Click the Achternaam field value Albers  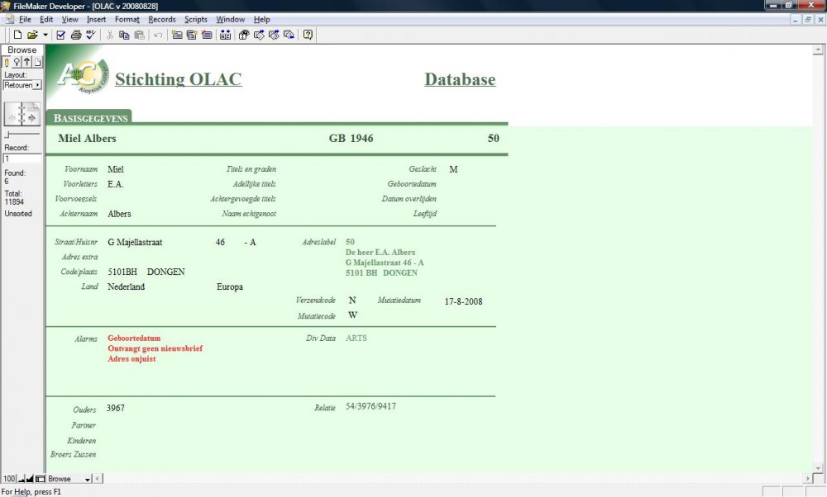[119, 214]
